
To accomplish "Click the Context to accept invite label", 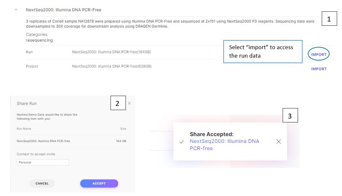I will (36, 154).
